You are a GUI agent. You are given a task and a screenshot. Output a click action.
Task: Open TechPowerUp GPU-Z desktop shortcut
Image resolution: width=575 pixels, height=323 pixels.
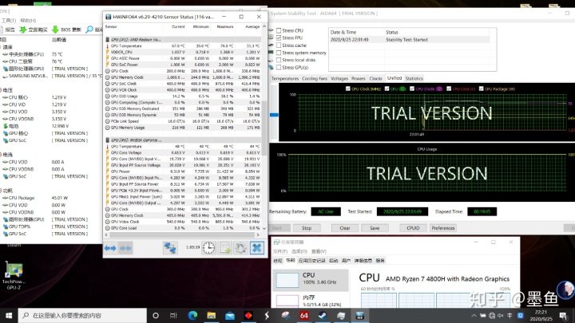14,274
